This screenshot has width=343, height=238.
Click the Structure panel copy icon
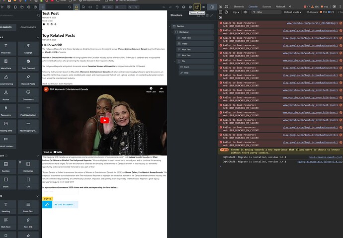(x=199, y=15)
